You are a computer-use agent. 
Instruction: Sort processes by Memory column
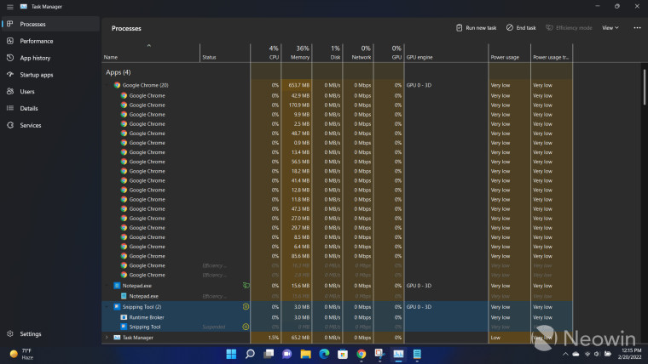297,53
